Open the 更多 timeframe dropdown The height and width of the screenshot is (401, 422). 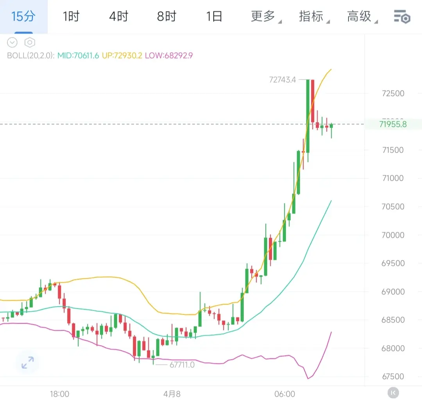[266, 16]
